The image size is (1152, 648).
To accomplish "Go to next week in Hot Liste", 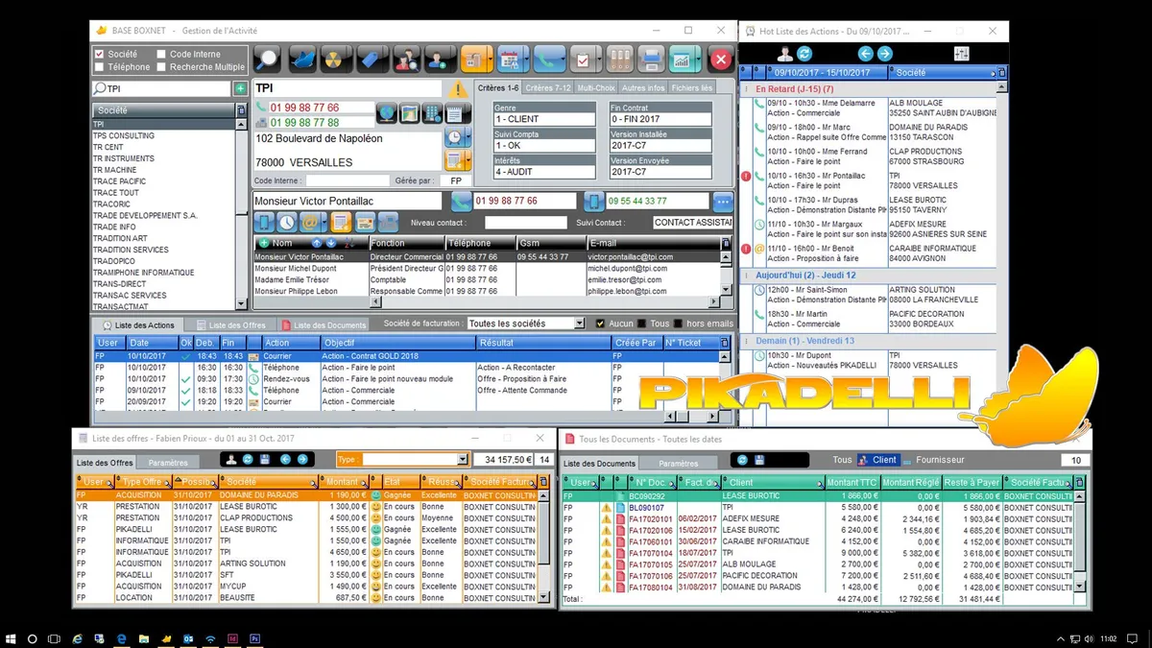I will (x=885, y=54).
